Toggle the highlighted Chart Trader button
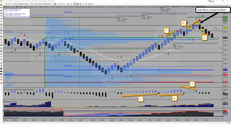 (x=75, y=4)
